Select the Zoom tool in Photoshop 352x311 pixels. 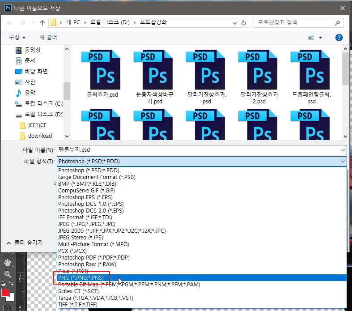[x=8, y=274]
